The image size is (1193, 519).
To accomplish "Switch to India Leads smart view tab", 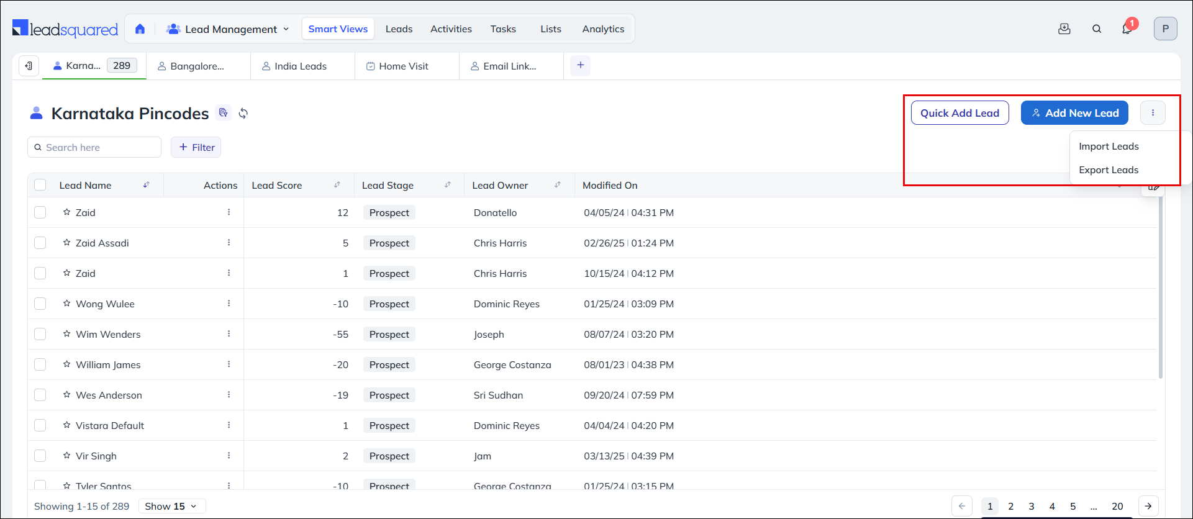I will [x=302, y=66].
